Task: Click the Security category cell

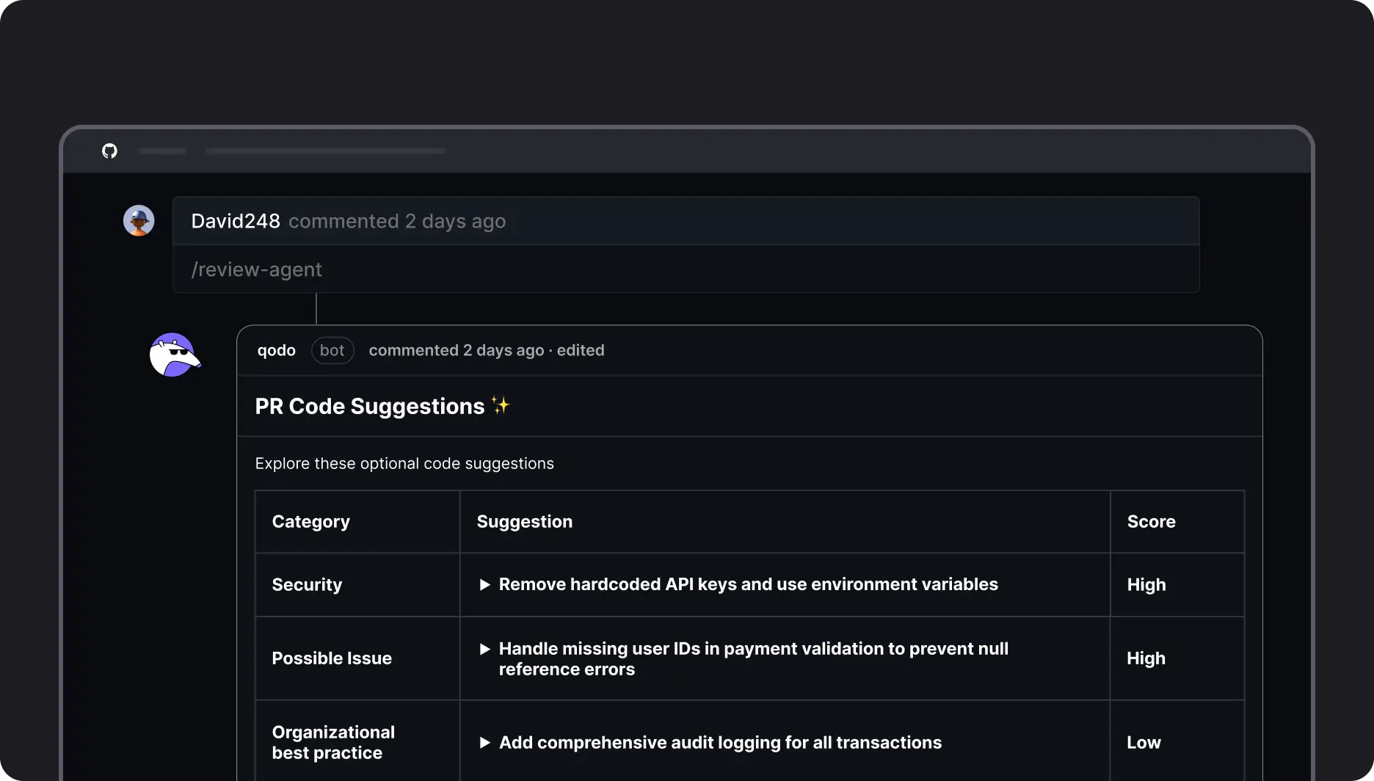Action: [x=307, y=585]
